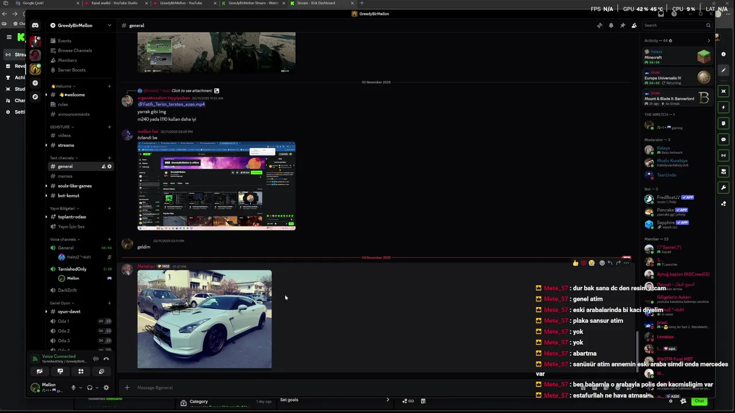This screenshot has height=413, width=735.
Task: Open the videos channel
Action: tap(64, 135)
